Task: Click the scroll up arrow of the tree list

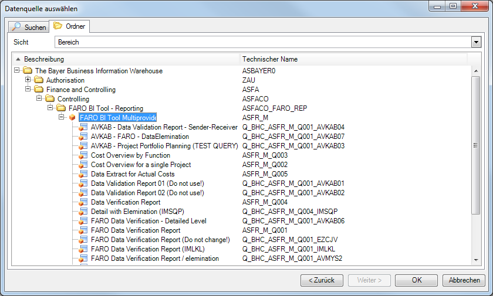Action: pyautogui.click(x=476, y=71)
